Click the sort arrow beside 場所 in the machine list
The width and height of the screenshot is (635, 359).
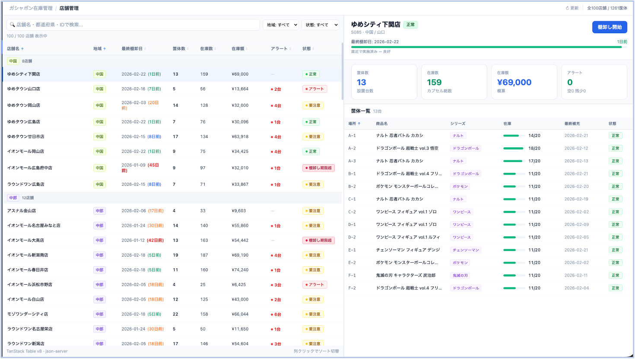[x=359, y=124]
